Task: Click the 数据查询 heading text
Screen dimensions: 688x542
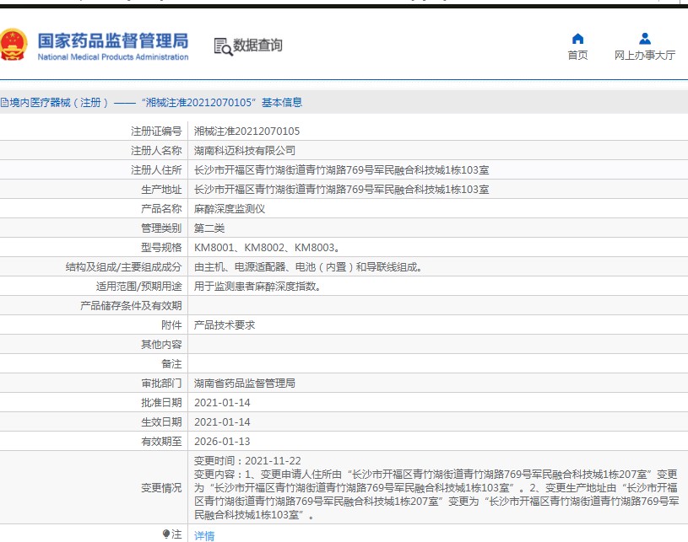Action: (x=257, y=46)
